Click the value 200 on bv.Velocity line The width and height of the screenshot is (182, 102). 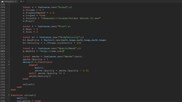tap(79, 43)
